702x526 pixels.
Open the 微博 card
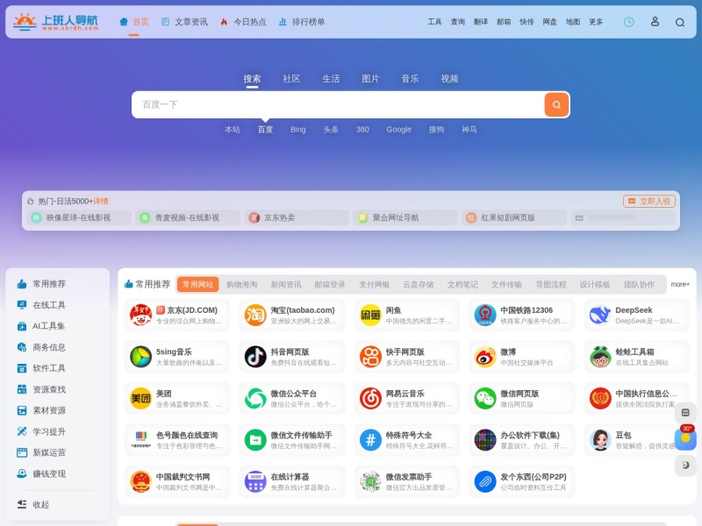coord(522,357)
